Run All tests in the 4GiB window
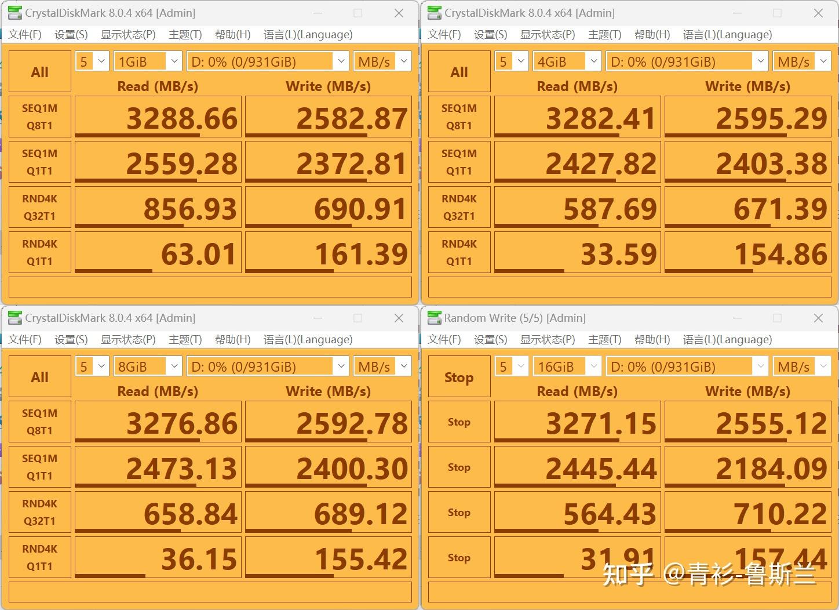The image size is (839, 610). [x=459, y=72]
